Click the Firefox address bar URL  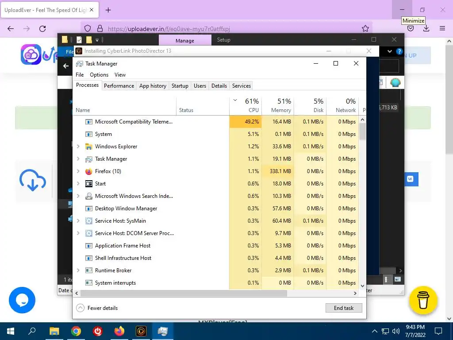coord(169,29)
